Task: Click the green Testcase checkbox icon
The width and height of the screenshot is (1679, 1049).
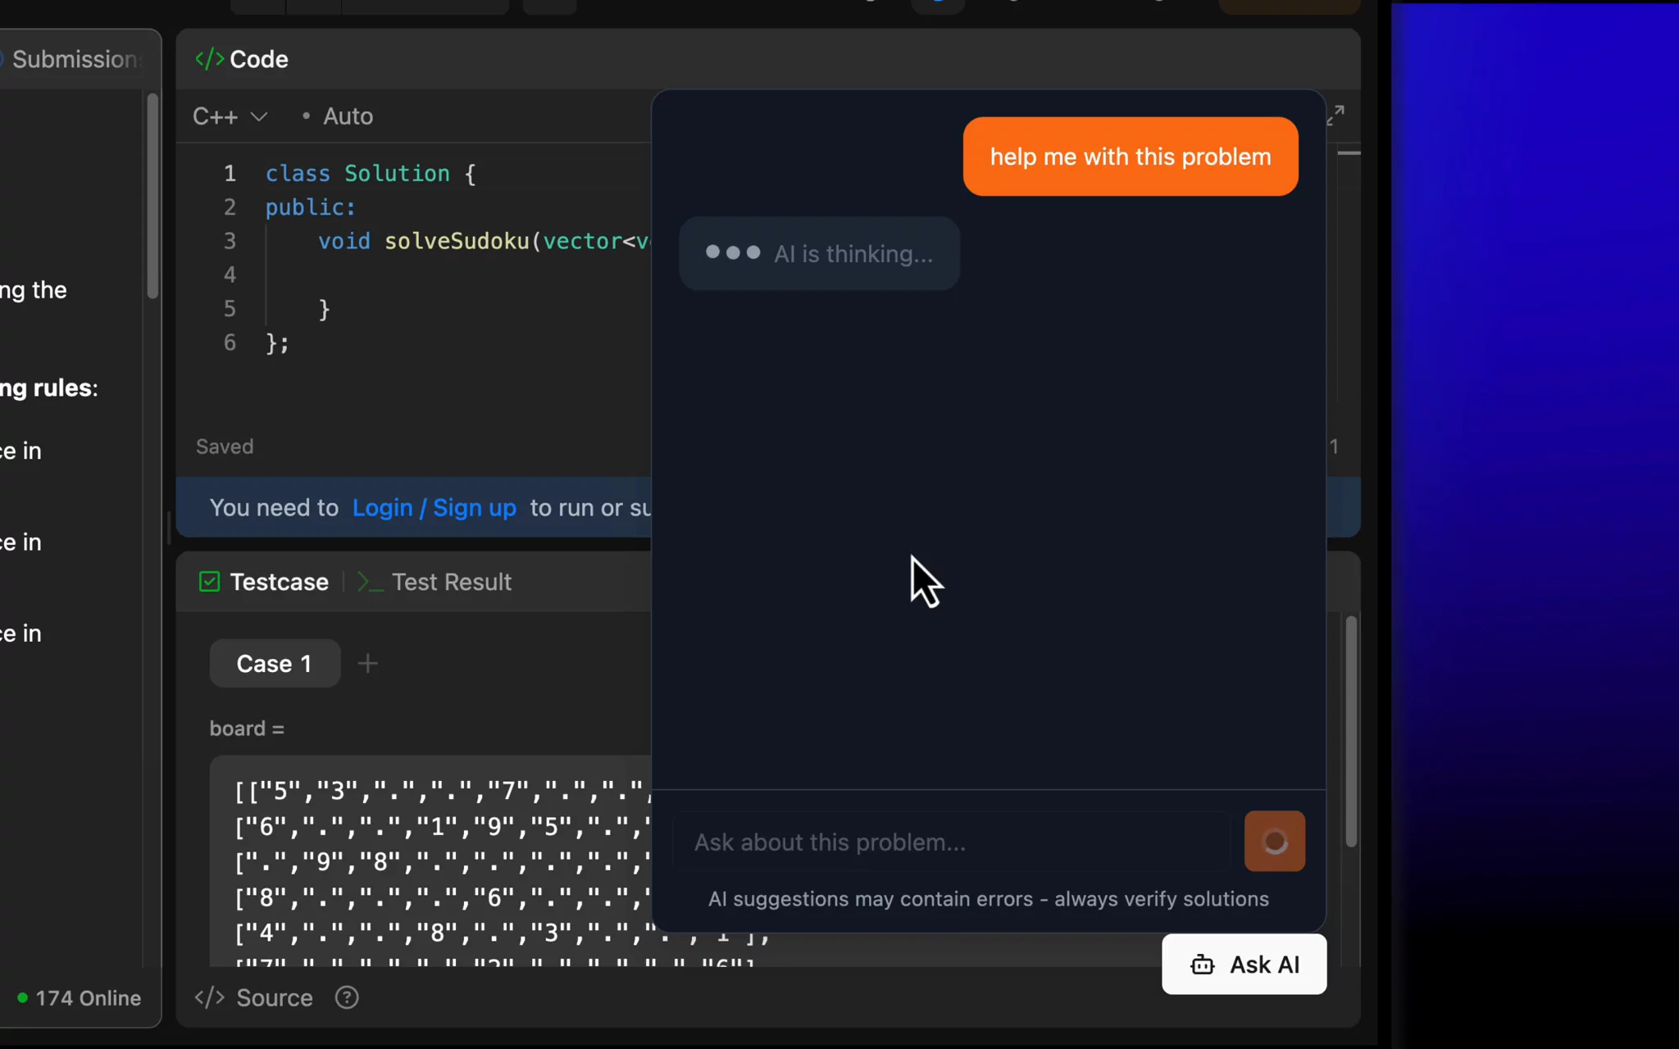Action: [210, 582]
